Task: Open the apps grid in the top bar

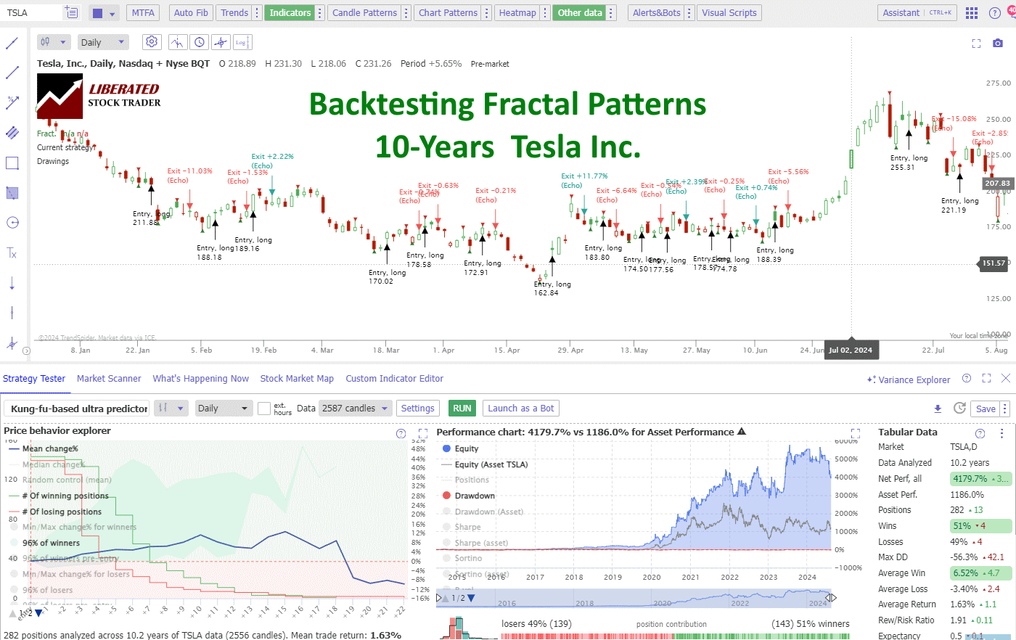Action: (971, 12)
